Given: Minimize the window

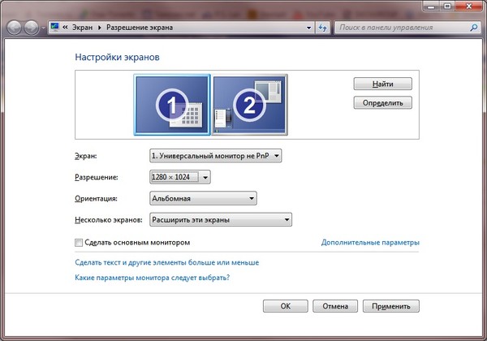Looking at the screenshot, I should click(432, 6).
